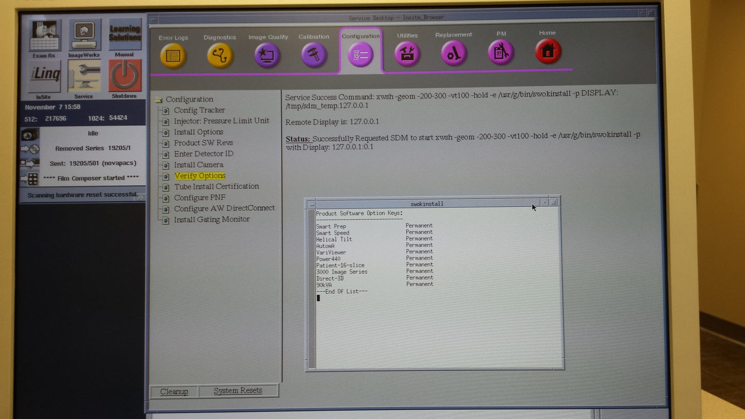This screenshot has width=745, height=419.
Task: Open the Error Logs icon
Action: pyautogui.click(x=173, y=55)
